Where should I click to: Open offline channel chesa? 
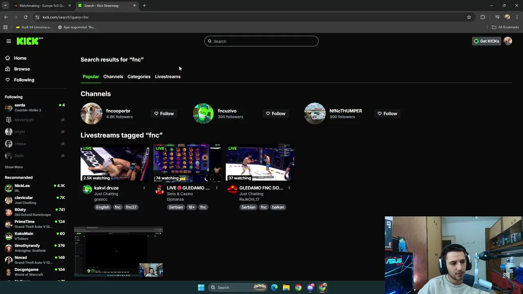coord(35,144)
